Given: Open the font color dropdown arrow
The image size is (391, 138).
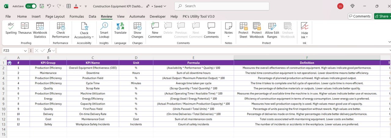Looking at the screenshot, I should (x=81, y=6).
